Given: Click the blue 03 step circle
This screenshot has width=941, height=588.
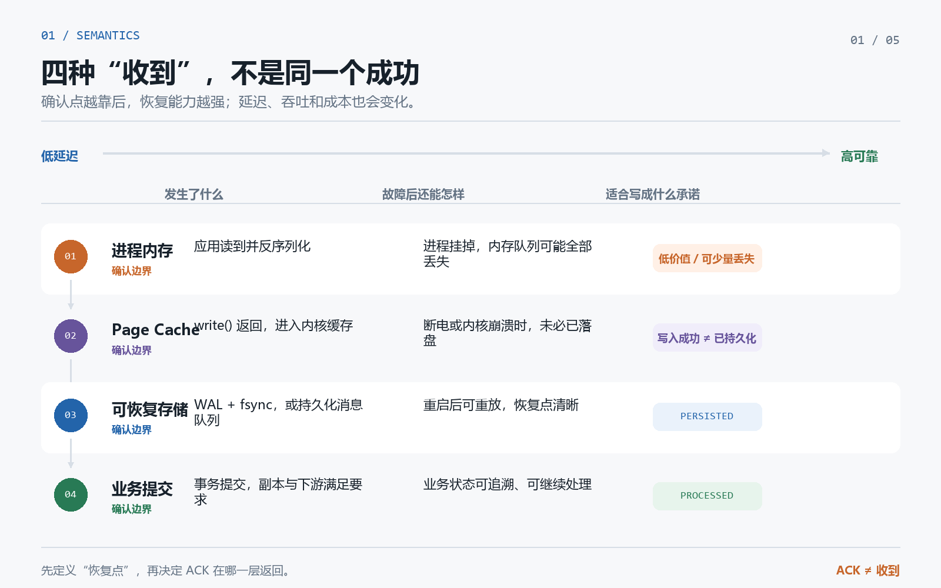Looking at the screenshot, I should point(71,415).
